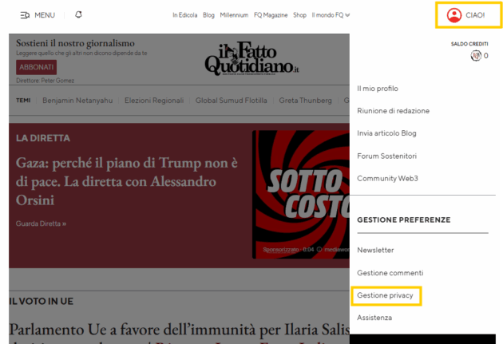
Task: Click the CIAO! user profile icon
Action: pyautogui.click(x=454, y=15)
